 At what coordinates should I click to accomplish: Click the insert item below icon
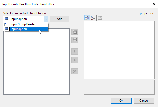[75, 40]
